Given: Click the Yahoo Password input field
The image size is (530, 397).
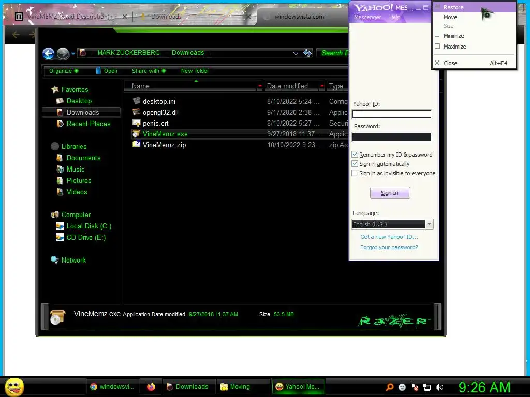Looking at the screenshot, I should (392, 136).
